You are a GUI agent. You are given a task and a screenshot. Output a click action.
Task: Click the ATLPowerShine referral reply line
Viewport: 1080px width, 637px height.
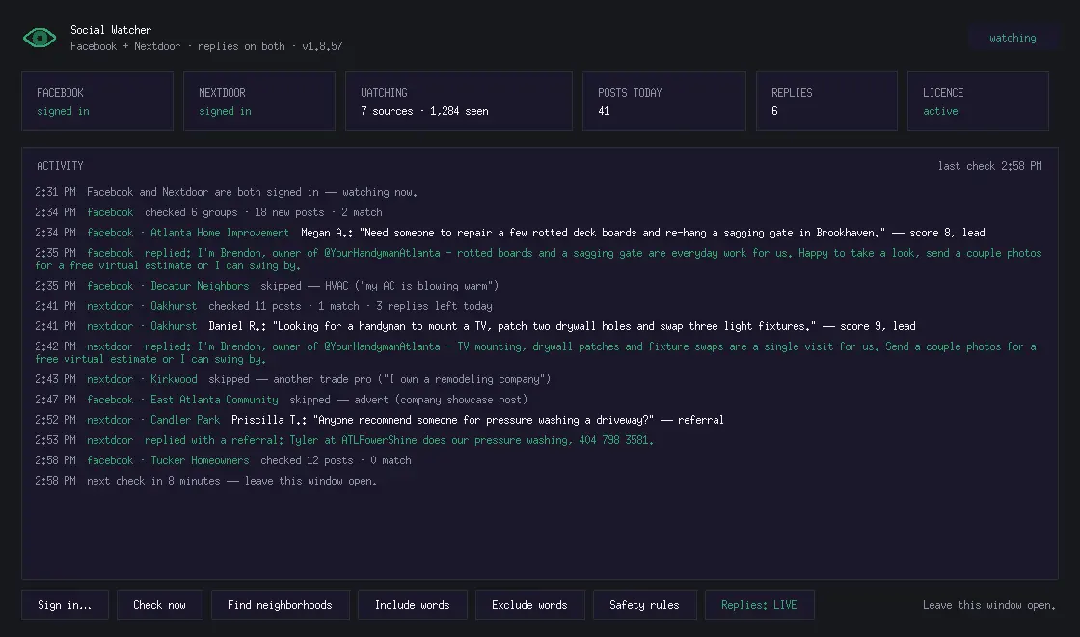399,440
